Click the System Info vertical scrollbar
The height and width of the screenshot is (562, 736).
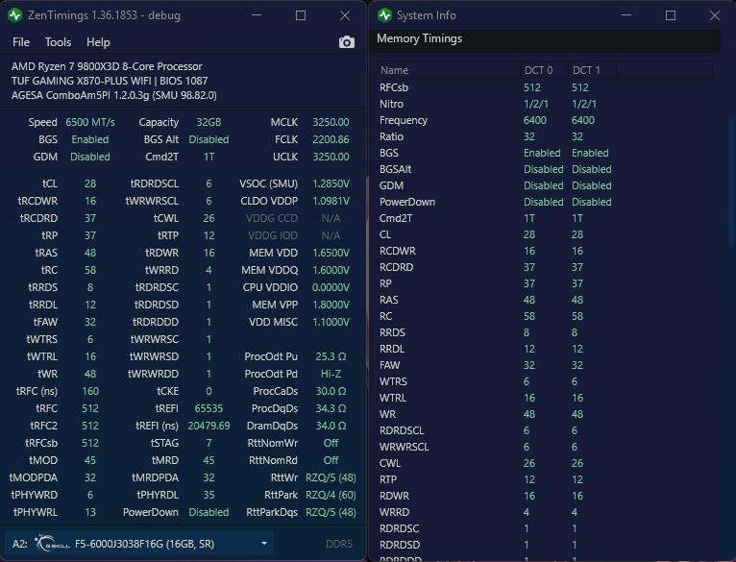tap(731, 183)
